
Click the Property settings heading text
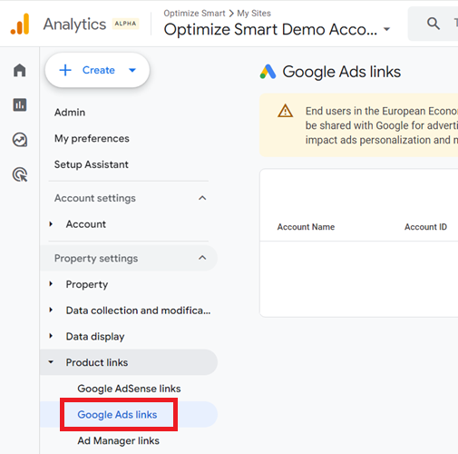(96, 258)
